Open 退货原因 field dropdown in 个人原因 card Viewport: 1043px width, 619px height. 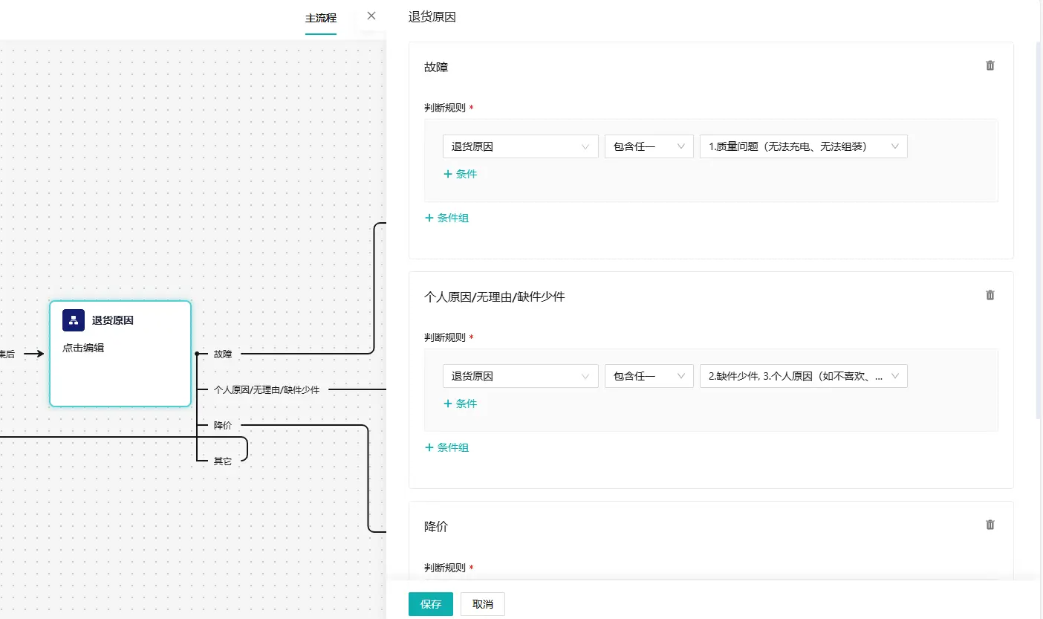(x=520, y=376)
